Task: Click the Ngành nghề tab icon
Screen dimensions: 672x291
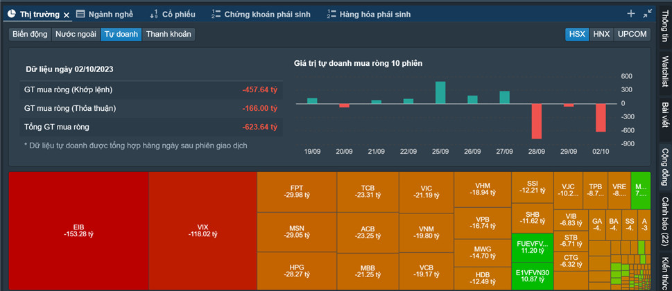Action: tap(81, 14)
